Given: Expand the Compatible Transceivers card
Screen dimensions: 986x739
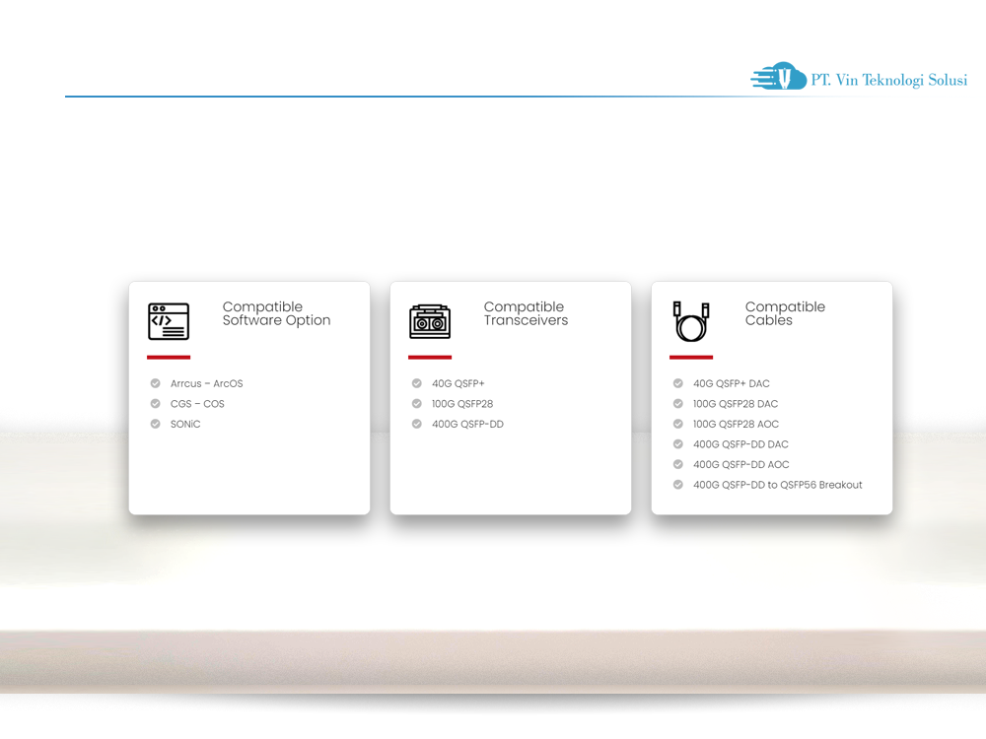Looking at the screenshot, I should tap(511, 398).
